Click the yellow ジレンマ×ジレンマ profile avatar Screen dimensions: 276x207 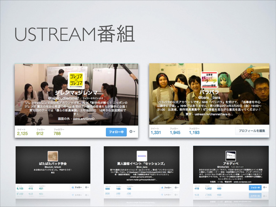[76, 80]
